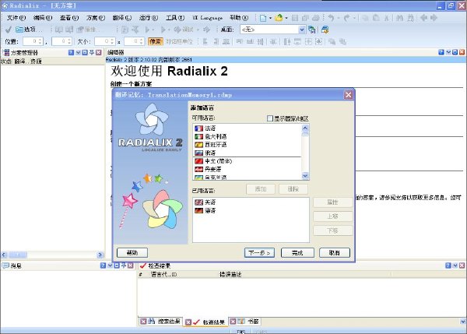The image size is (467, 334).
Task: Close the 书签 bottom tab via its X icon
Action: [x=233, y=322]
